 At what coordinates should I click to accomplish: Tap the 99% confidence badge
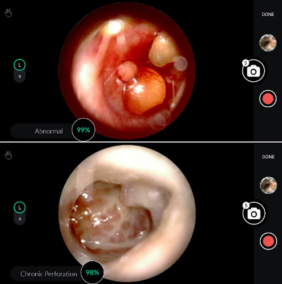(x=83, y=130)
